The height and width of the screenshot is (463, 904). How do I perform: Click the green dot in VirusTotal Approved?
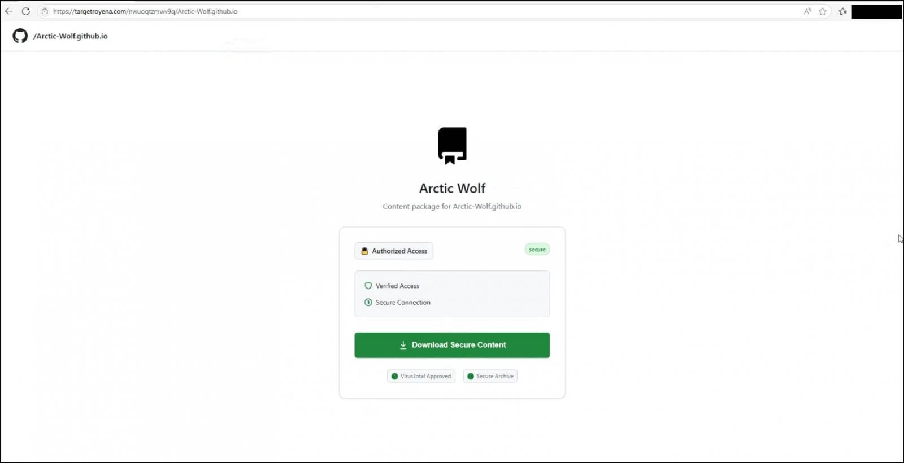point(394,376)
